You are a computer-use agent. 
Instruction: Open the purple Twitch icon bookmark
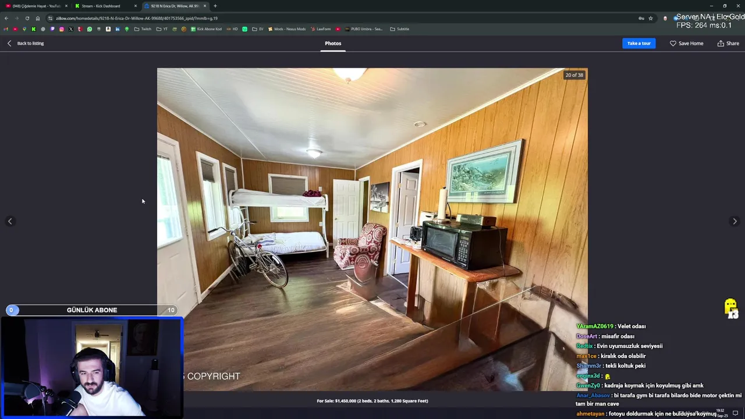coord(52,29)
